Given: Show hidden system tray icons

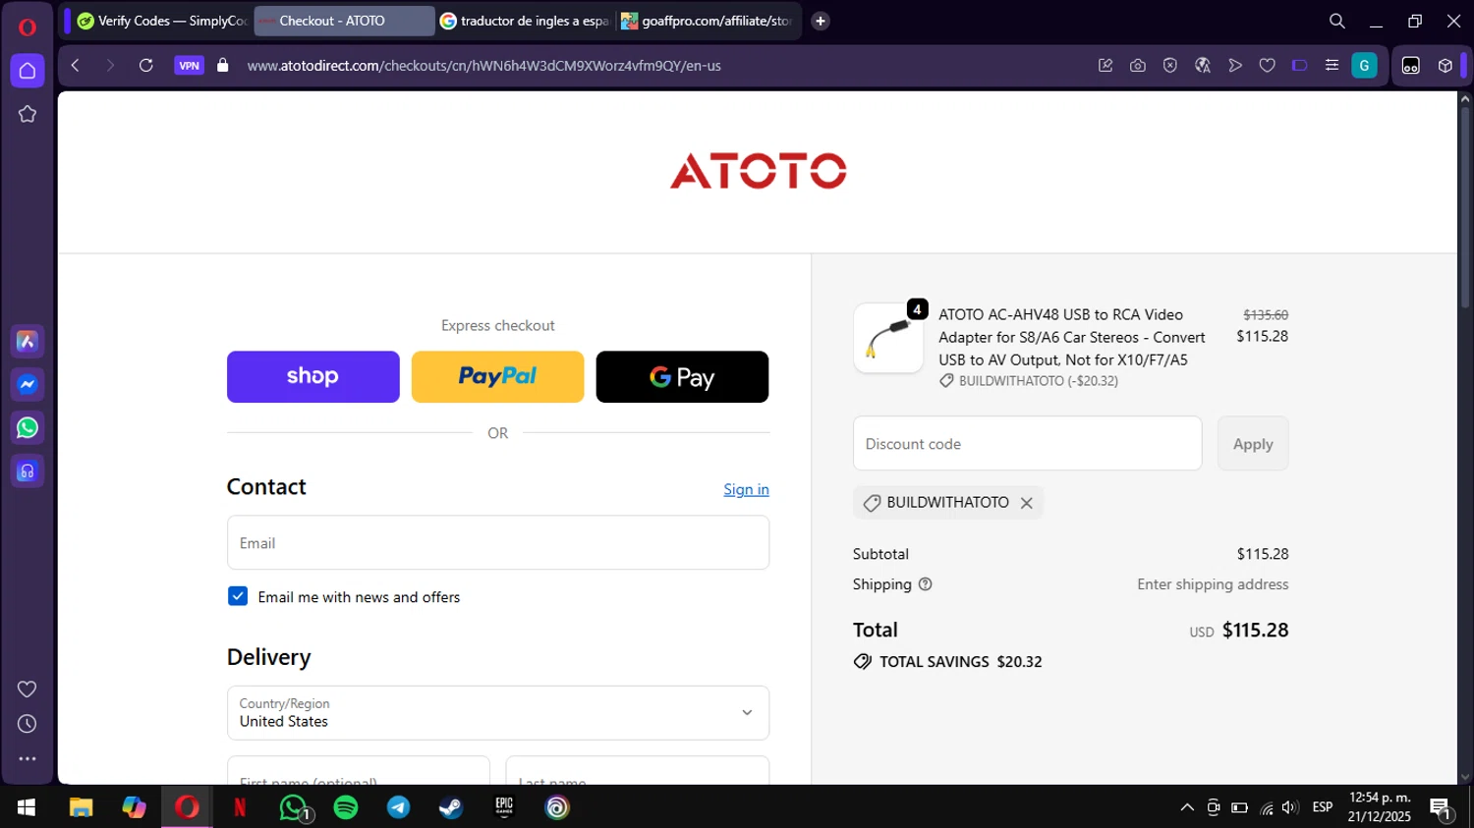Looking at the screenshot, I should pos(1187,807).
